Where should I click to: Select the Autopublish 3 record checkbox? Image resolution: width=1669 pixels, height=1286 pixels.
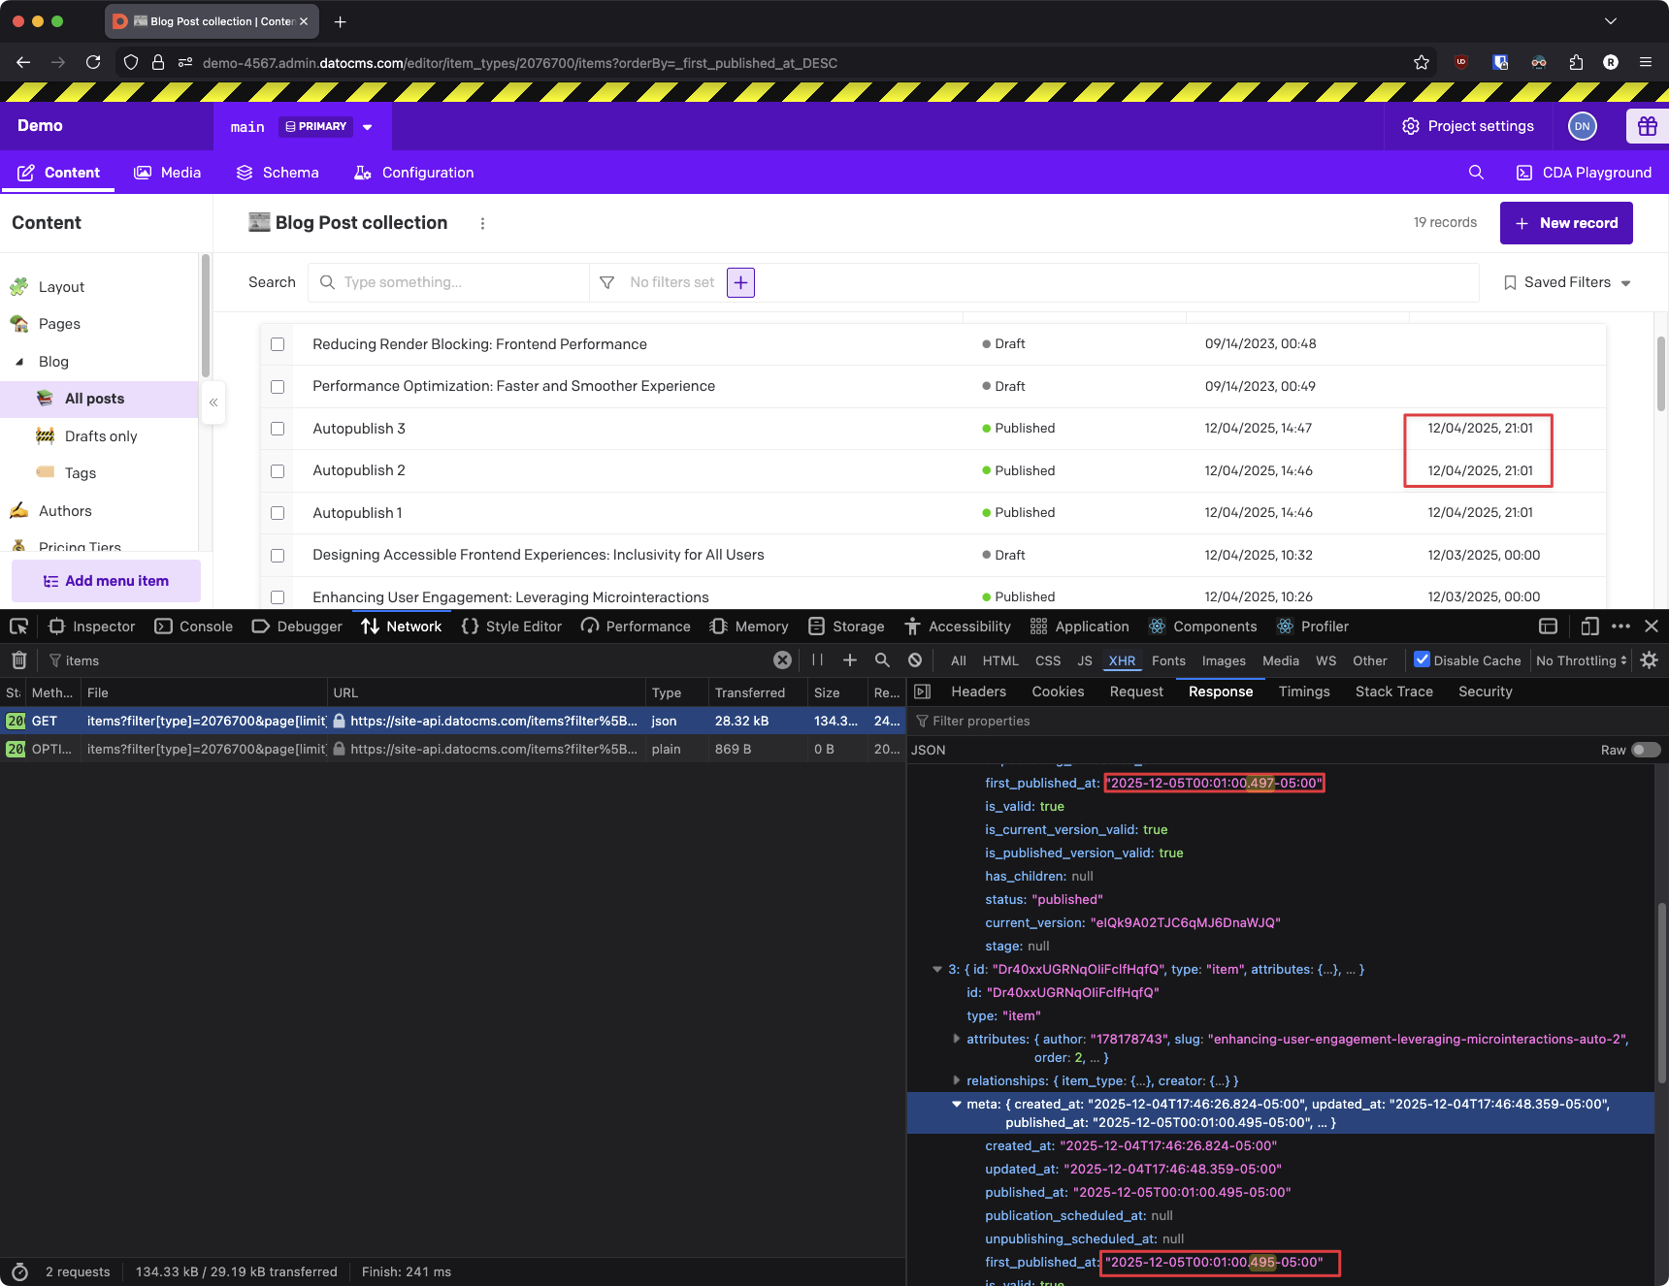tap(278, 429)
